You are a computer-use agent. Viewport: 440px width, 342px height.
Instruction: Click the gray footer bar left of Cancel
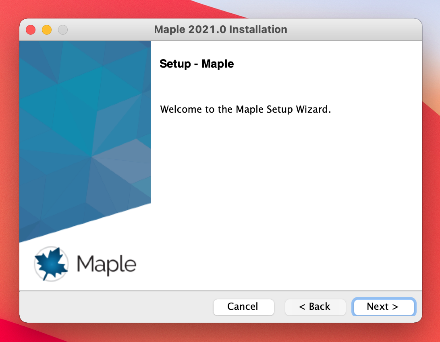coord(113,307)
